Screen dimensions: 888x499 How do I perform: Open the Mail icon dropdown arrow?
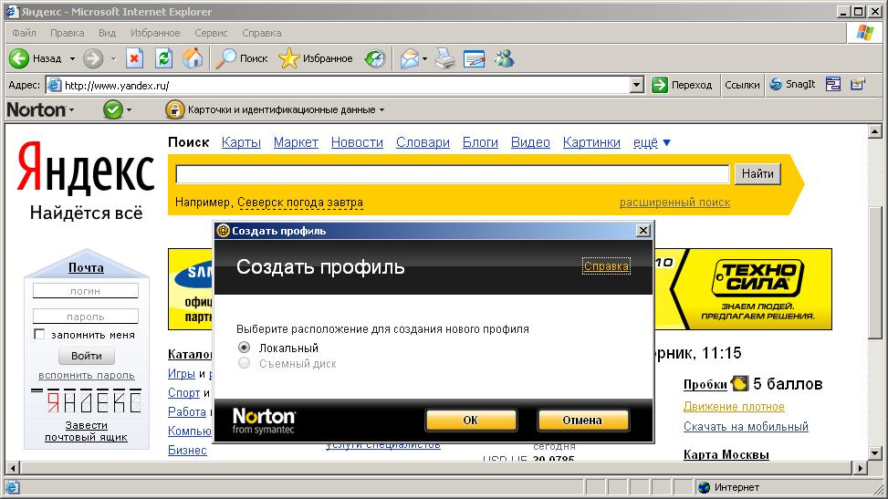[x=424, y=59]
